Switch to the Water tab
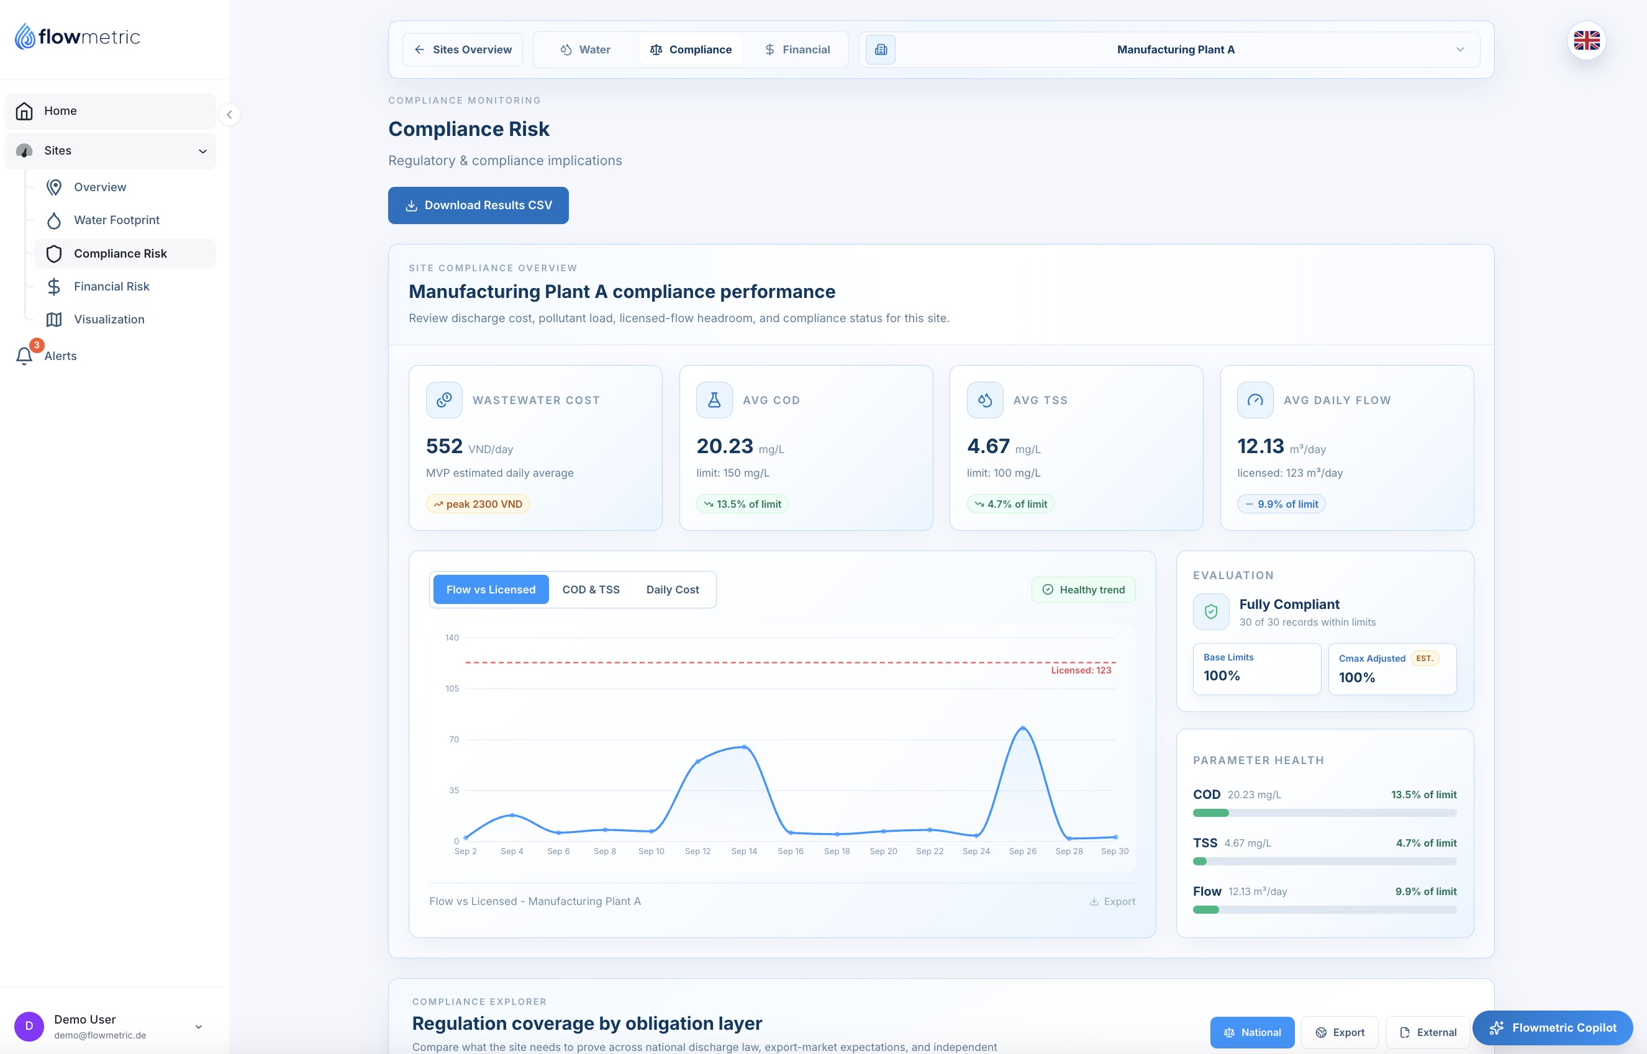The height and width of the screenshot is (1054, 1647). [585, 49]
